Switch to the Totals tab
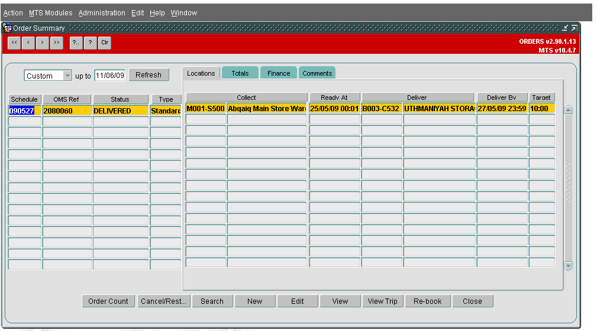 tap(240, 73)
